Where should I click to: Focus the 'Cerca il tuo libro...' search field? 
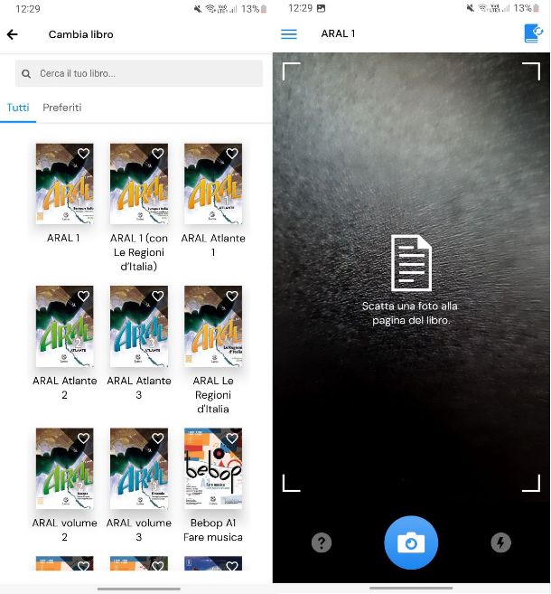139,73
